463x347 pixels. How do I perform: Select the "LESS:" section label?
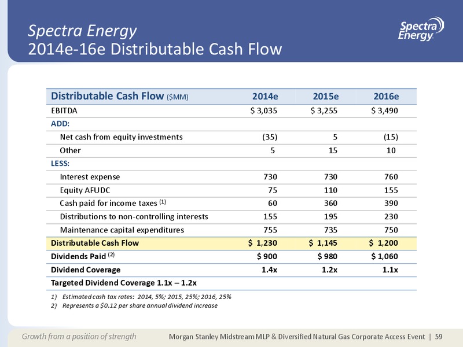pyautogui.click(x=60, y=164)
